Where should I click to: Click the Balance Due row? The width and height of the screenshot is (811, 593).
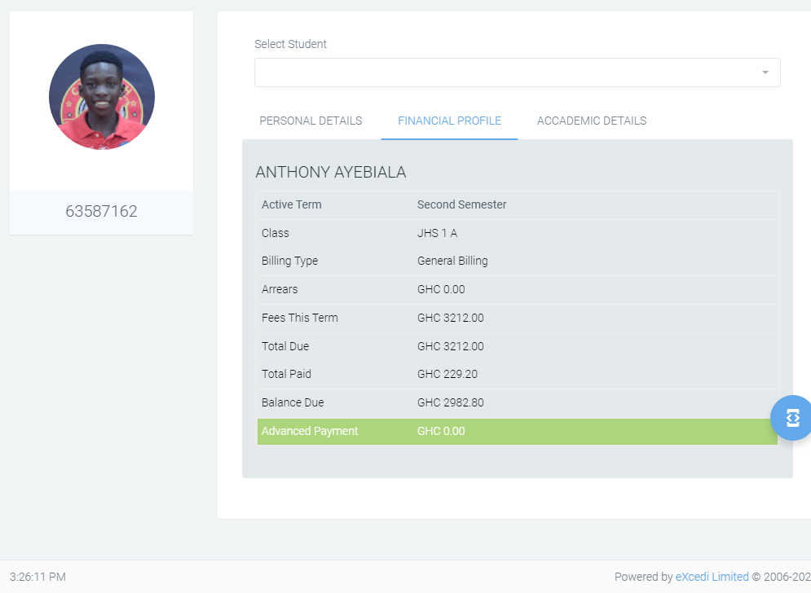pyautogui.click(x=517, y=402)
